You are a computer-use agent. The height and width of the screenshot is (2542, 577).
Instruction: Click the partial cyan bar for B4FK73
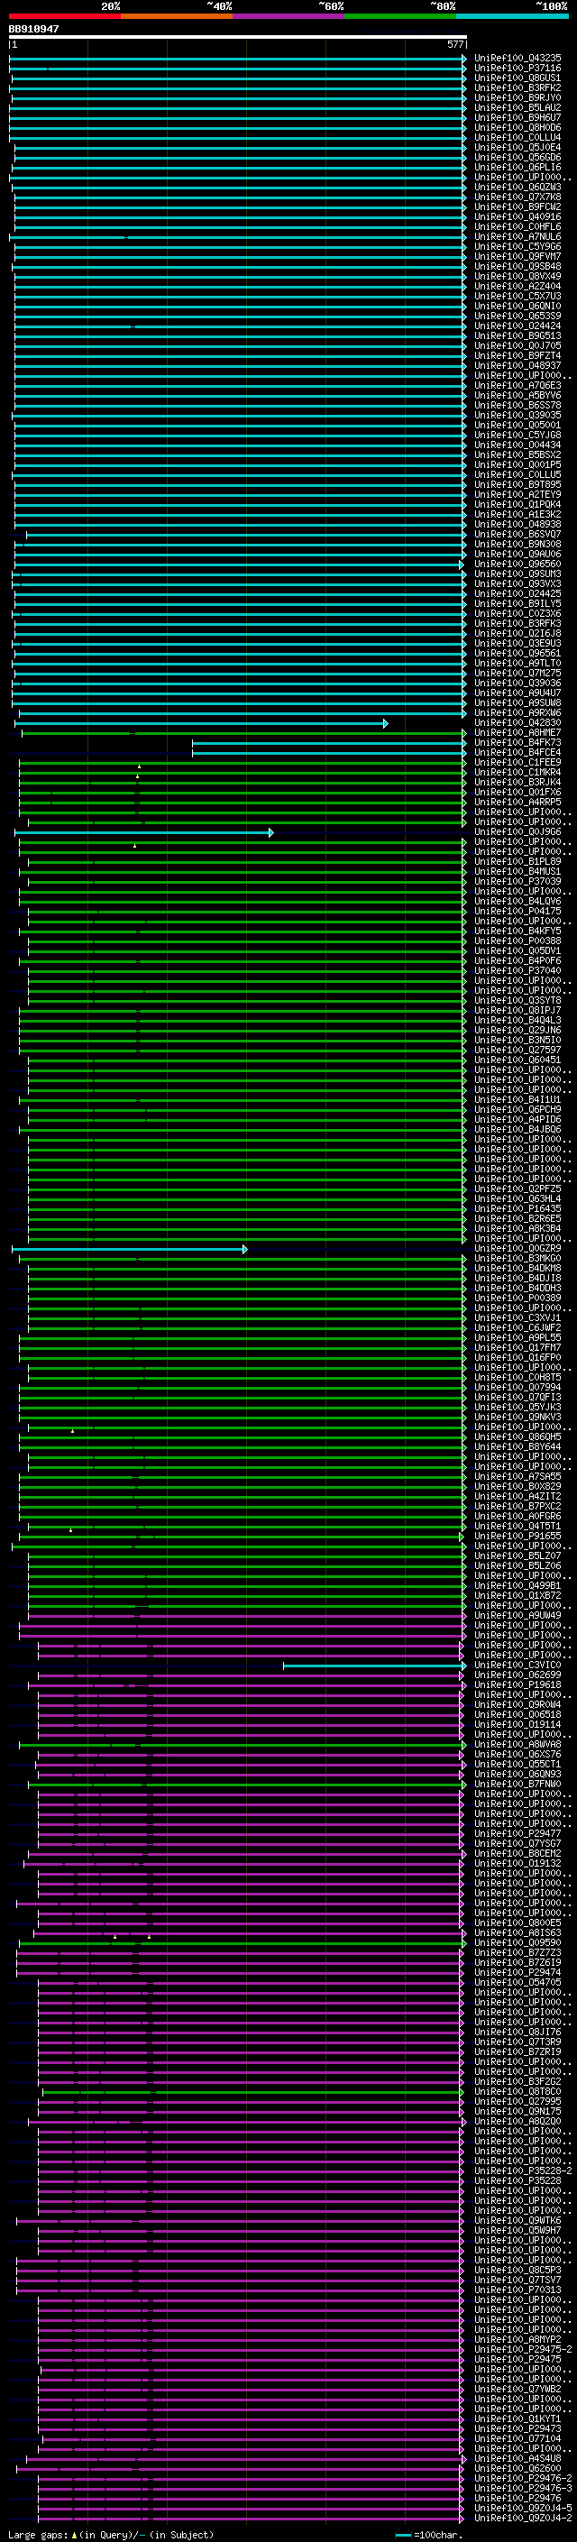(329, 743)
